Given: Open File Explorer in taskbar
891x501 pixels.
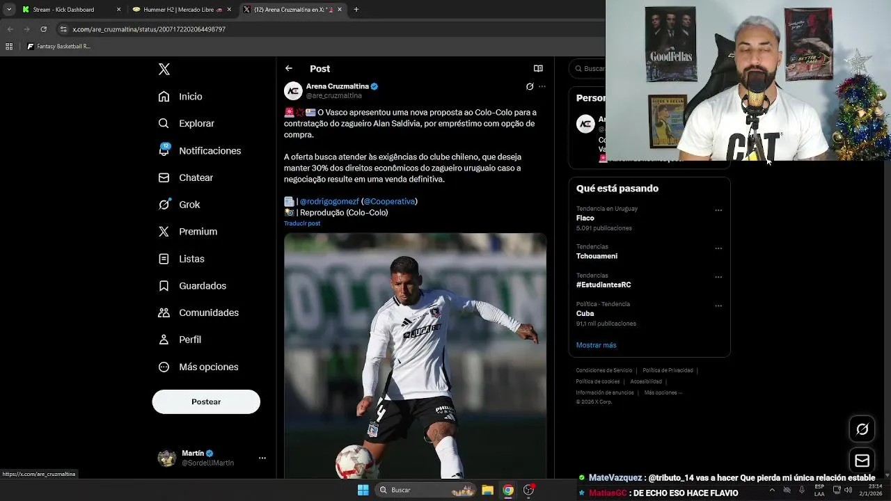Looking at the screenshot, I should 487,490.
